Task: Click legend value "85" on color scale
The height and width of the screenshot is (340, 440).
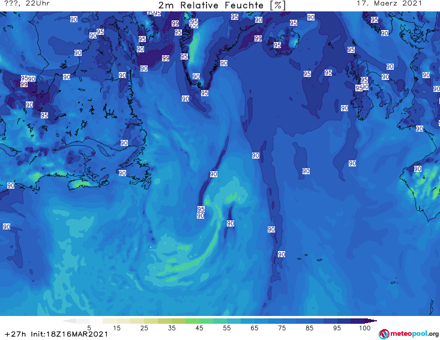Action: tap(310, 327)
